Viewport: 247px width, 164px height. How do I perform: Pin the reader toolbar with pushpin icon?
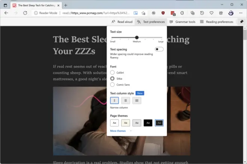pyautogui.click(x=241, y=22)
